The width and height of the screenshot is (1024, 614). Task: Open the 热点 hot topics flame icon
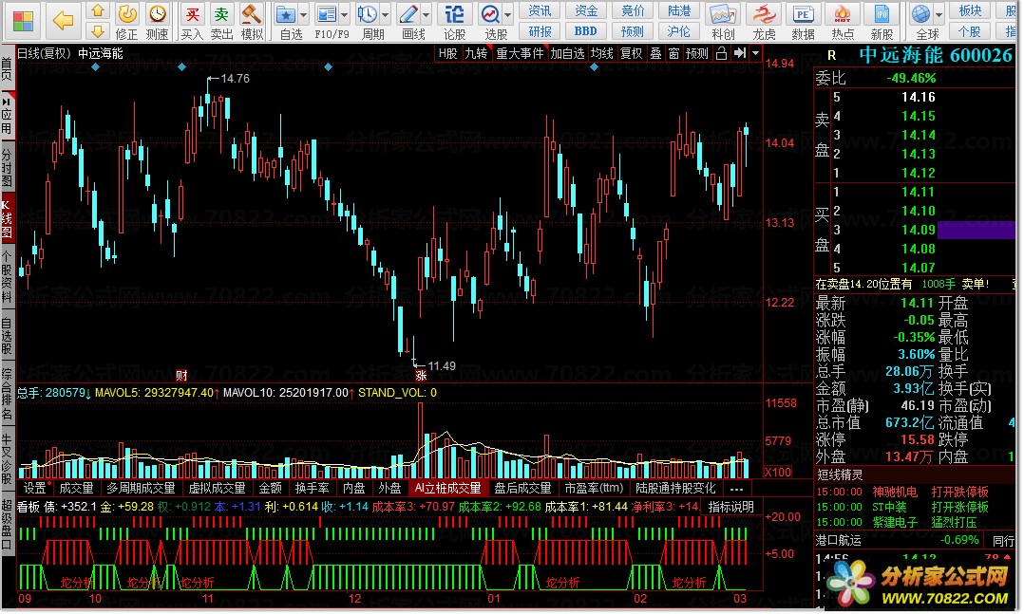coord(843,20)
